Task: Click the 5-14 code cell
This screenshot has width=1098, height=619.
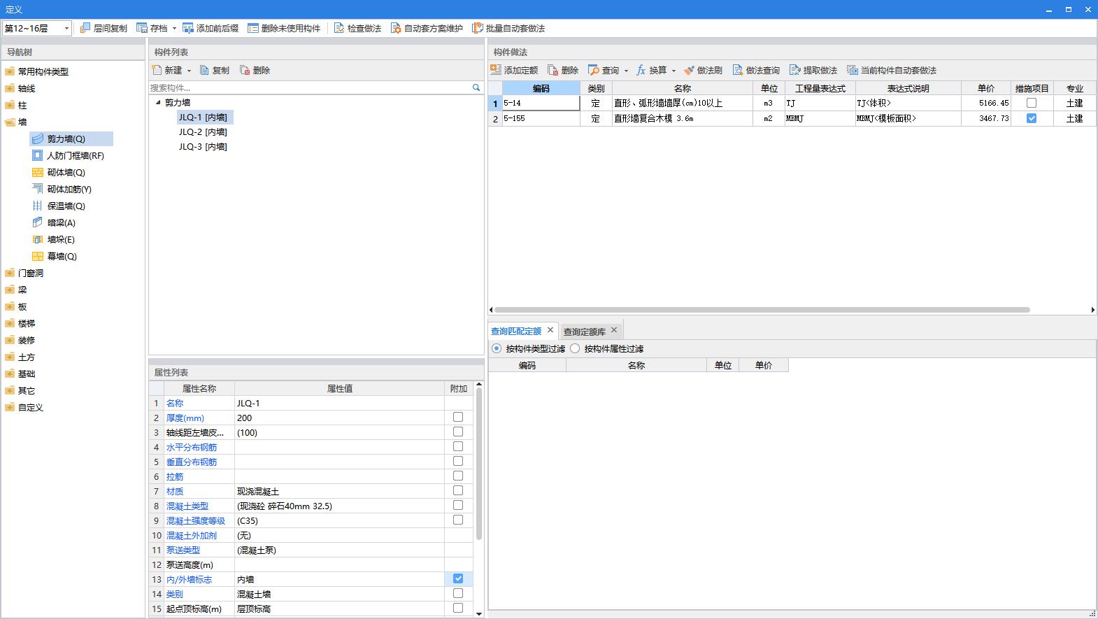Action: click(541, 103)
